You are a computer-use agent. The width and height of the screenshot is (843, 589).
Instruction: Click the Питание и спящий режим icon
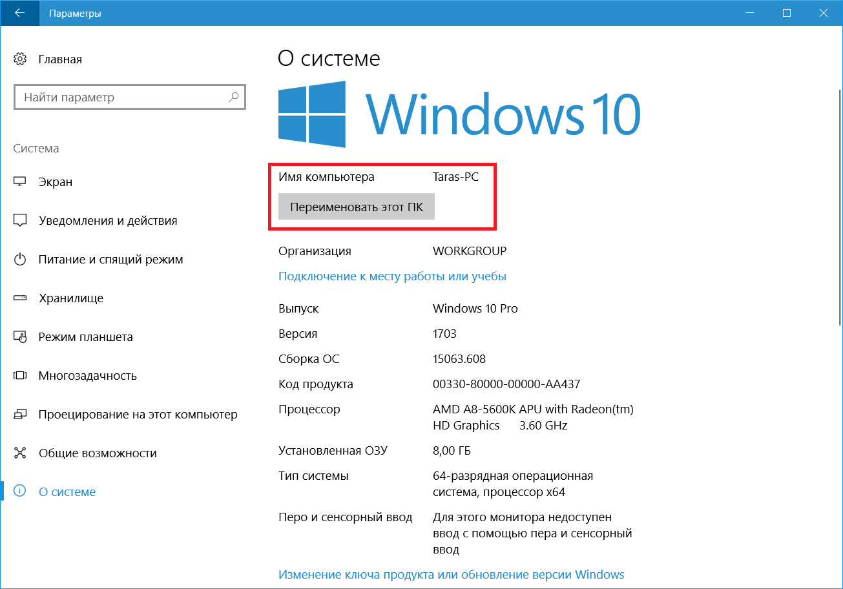20,260
